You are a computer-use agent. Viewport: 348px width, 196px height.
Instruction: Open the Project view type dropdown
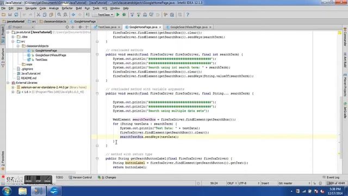click(x=21, y=27)
